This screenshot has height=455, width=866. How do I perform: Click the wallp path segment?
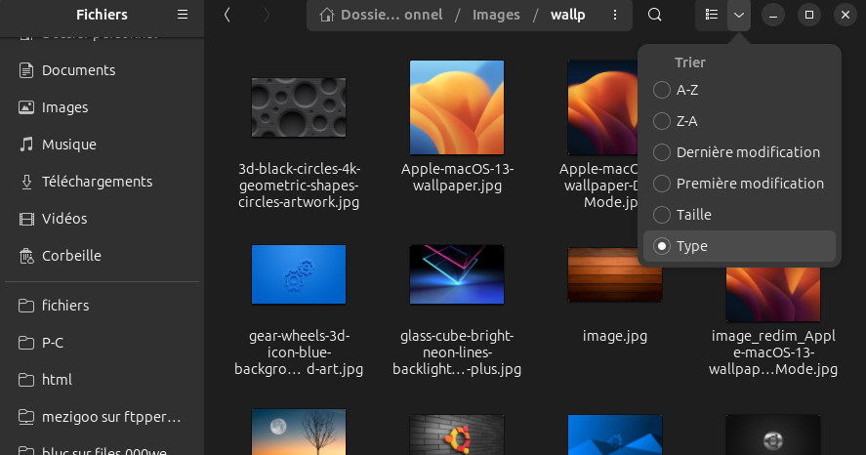[x=568, y=15]
